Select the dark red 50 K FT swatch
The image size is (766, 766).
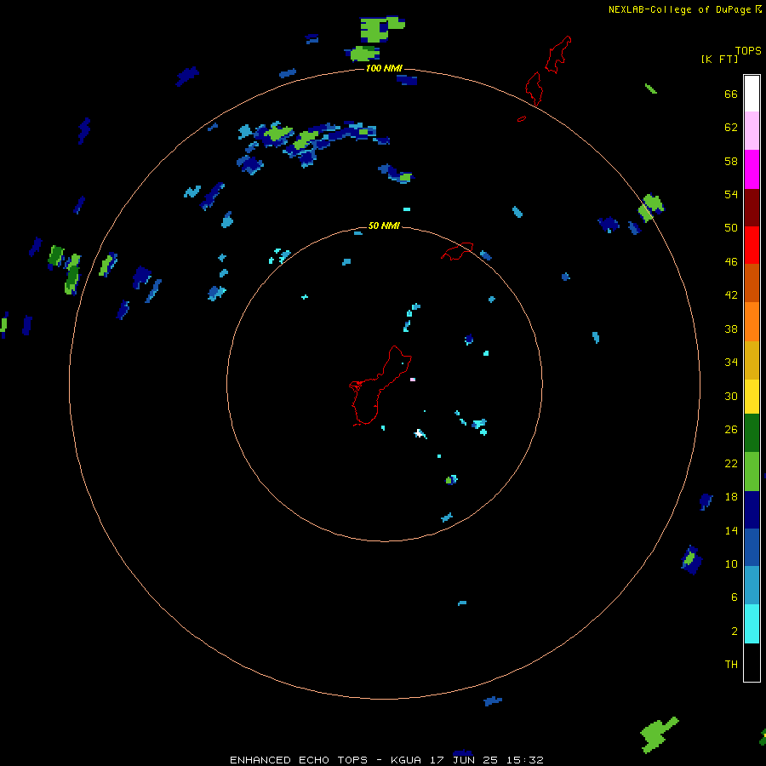[752, 208]
